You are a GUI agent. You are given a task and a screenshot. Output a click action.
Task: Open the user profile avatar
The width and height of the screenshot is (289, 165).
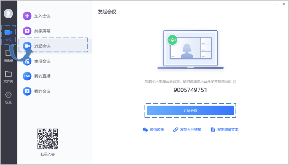[8, 13]
